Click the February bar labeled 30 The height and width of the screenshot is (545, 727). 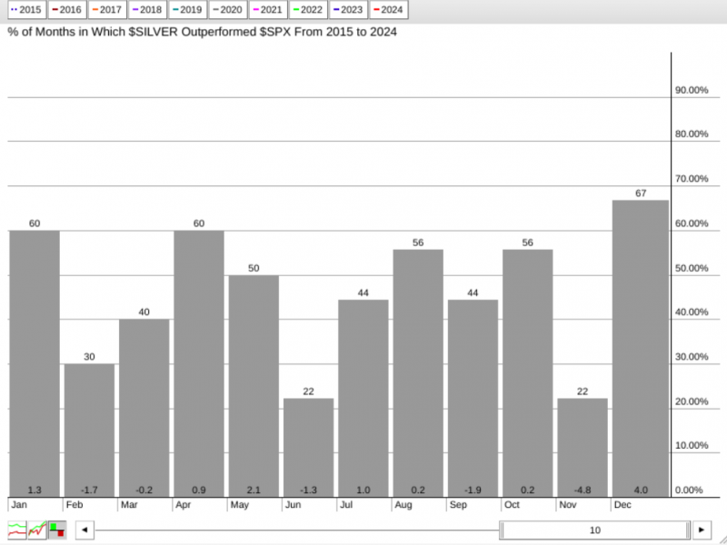[89, 431]
